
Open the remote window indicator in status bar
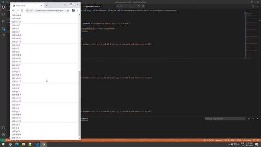coord(2,140)
